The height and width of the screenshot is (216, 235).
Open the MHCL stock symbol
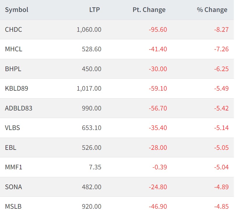click(x=13, y=49)
